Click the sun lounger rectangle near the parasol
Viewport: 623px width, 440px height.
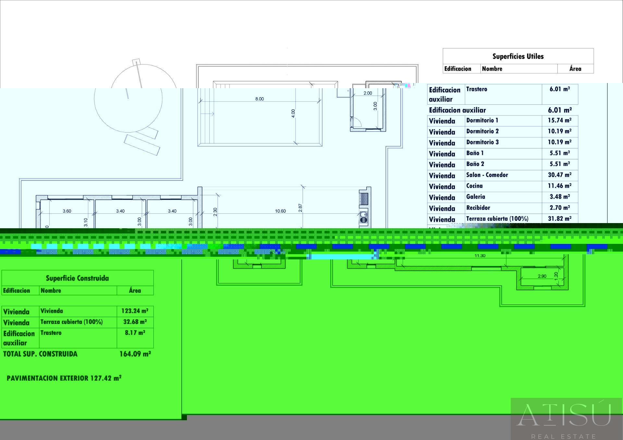coord(142,145)
